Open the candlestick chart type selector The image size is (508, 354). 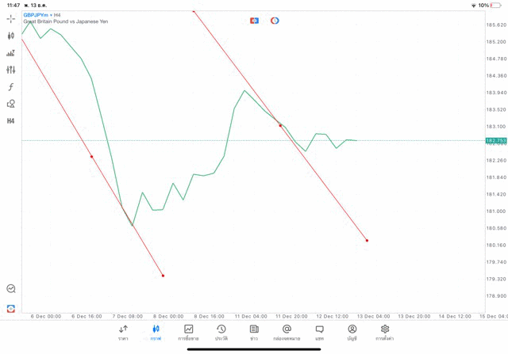click(11, 36)
